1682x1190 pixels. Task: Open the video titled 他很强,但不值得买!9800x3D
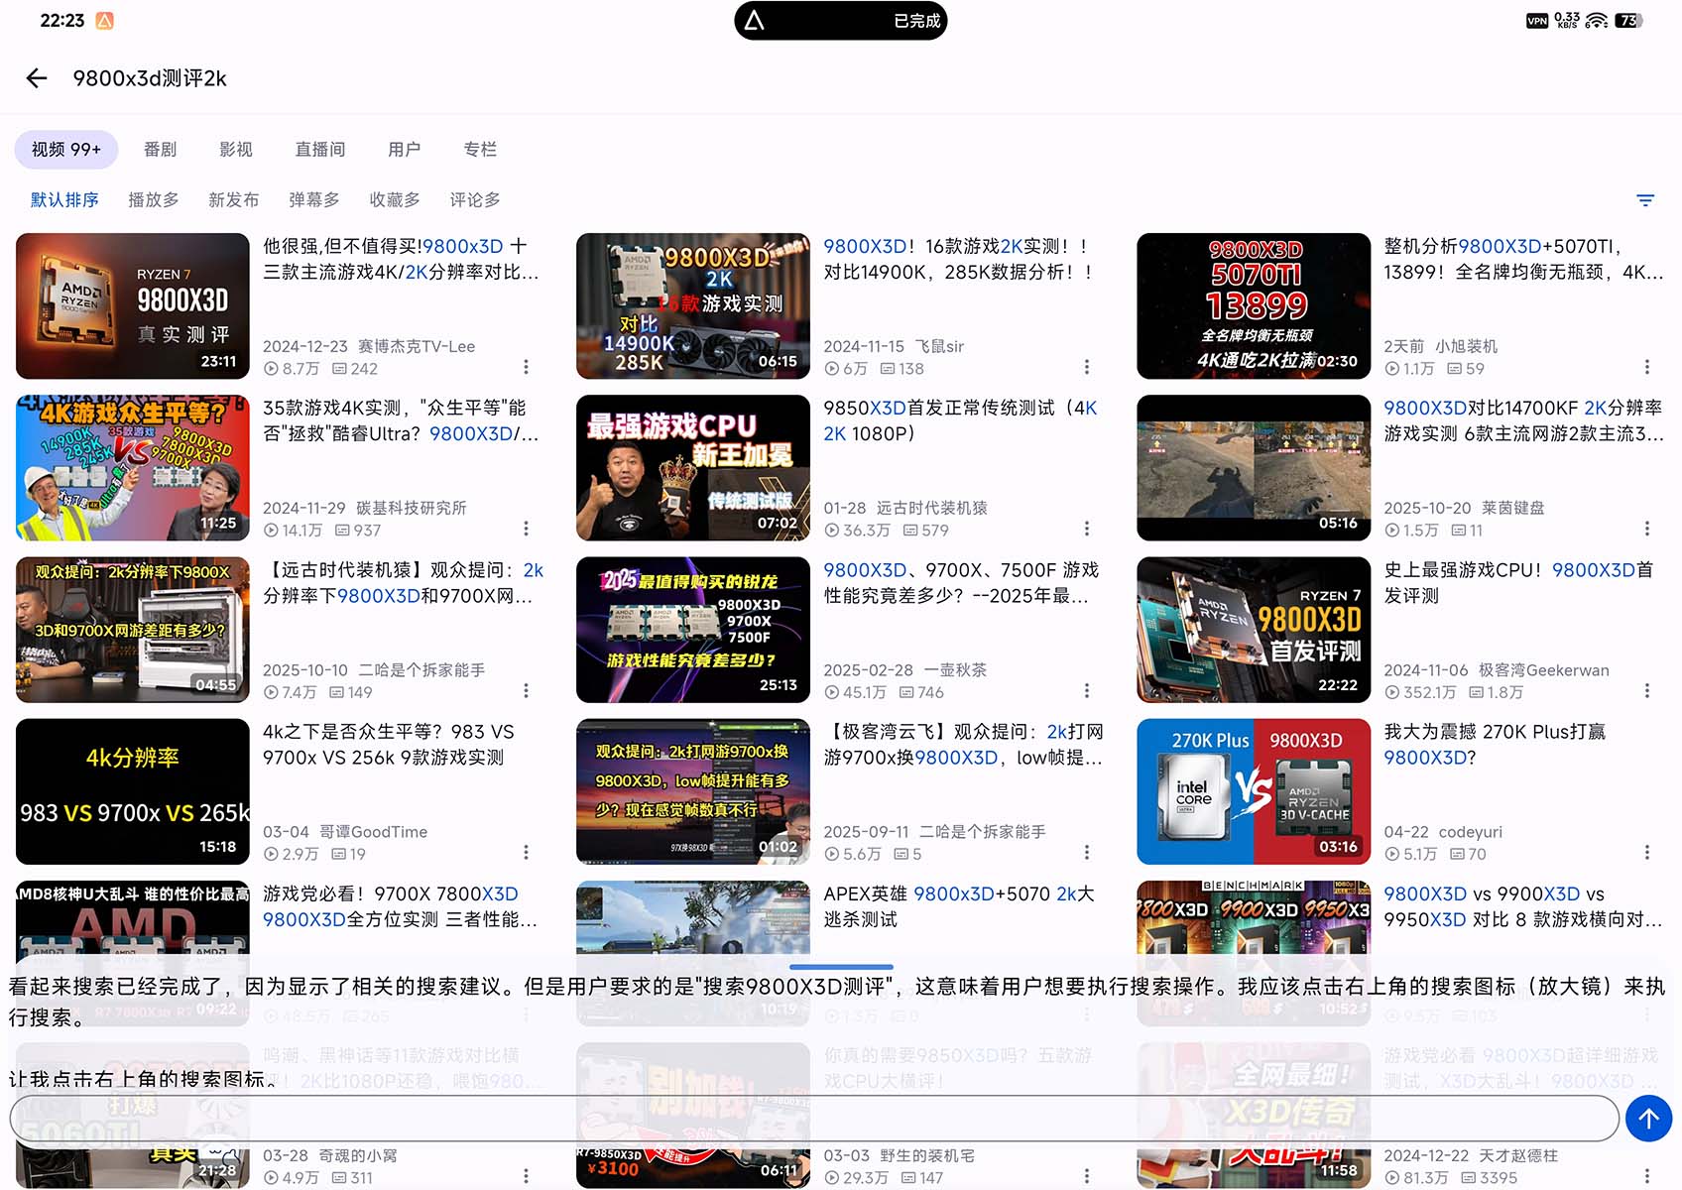[401, 259]
